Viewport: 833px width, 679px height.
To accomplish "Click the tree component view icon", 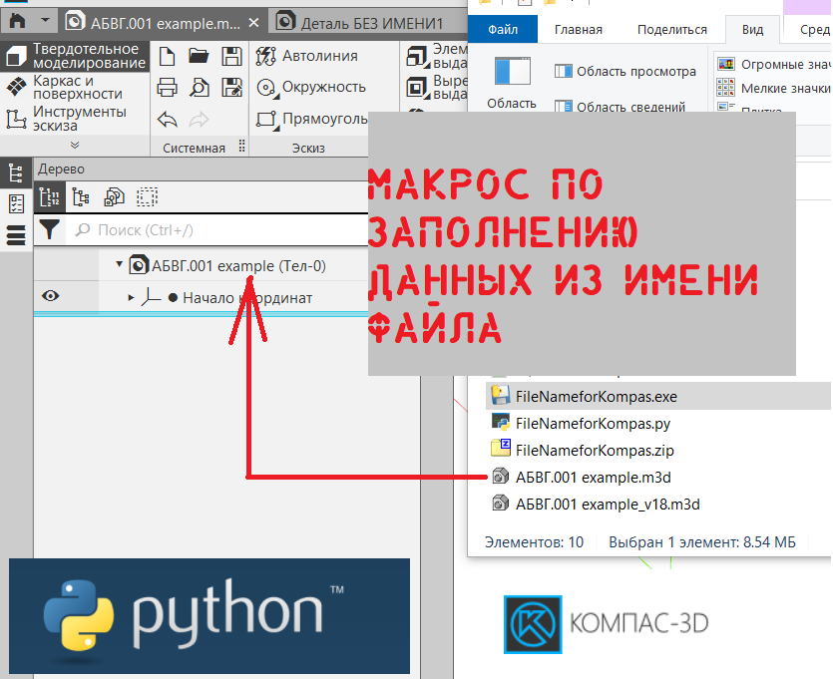I will click(114, 197).
